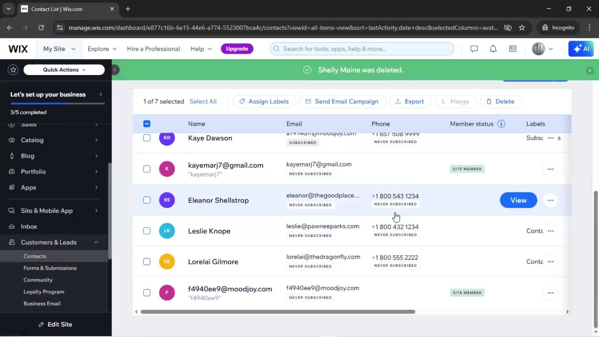Click the AI assistant button
The height and width of the screenshot is (337, 599).
tap(581, 49)
